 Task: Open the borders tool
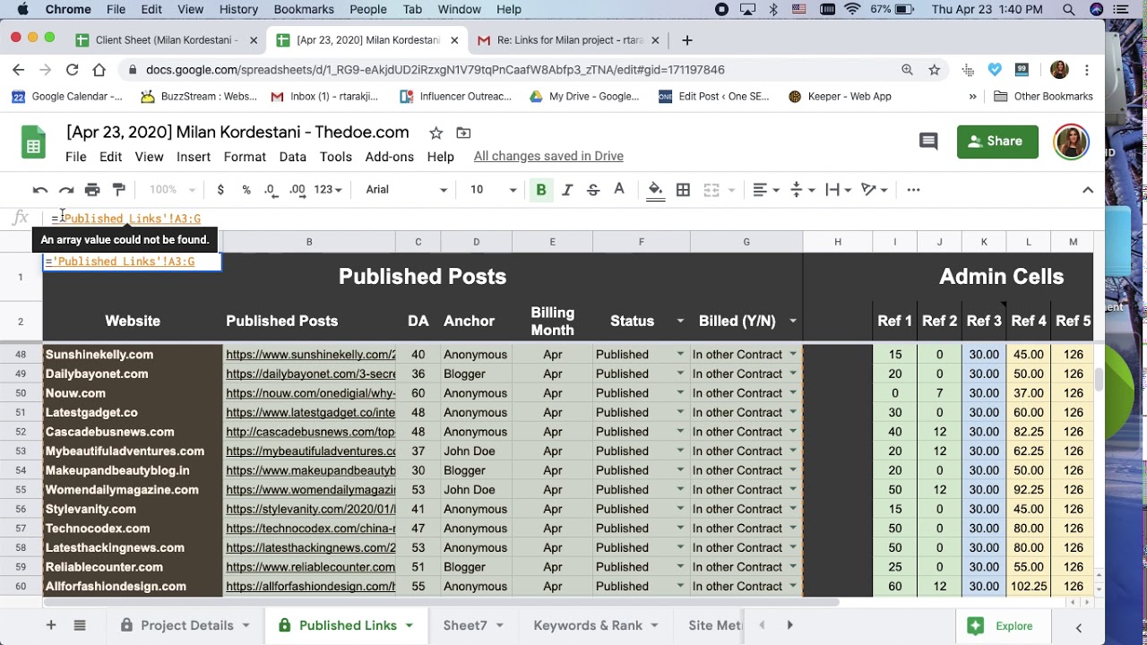coord(683,190)
